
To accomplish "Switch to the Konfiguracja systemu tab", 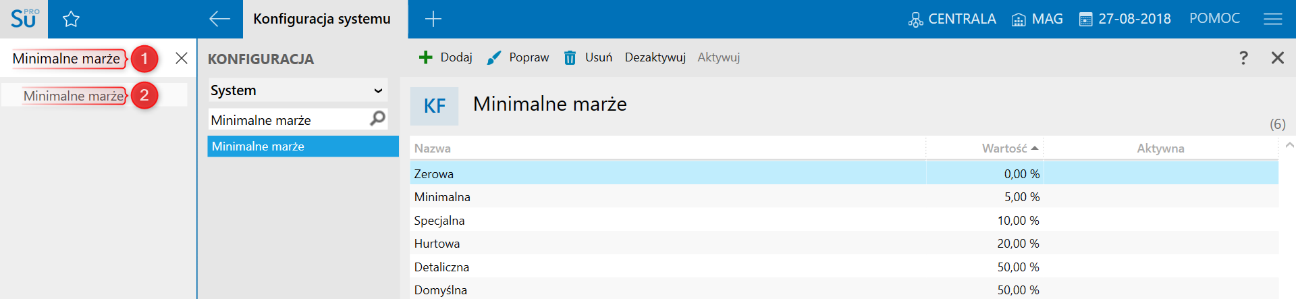I will click(x=322, y=19).
